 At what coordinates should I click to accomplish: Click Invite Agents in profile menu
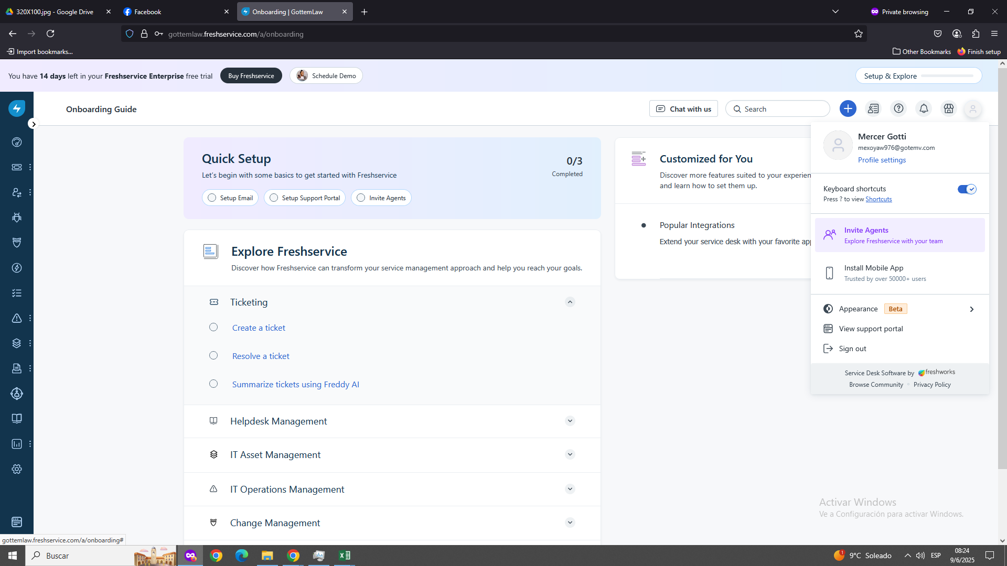pyautogui.click(x=900, y=235)
